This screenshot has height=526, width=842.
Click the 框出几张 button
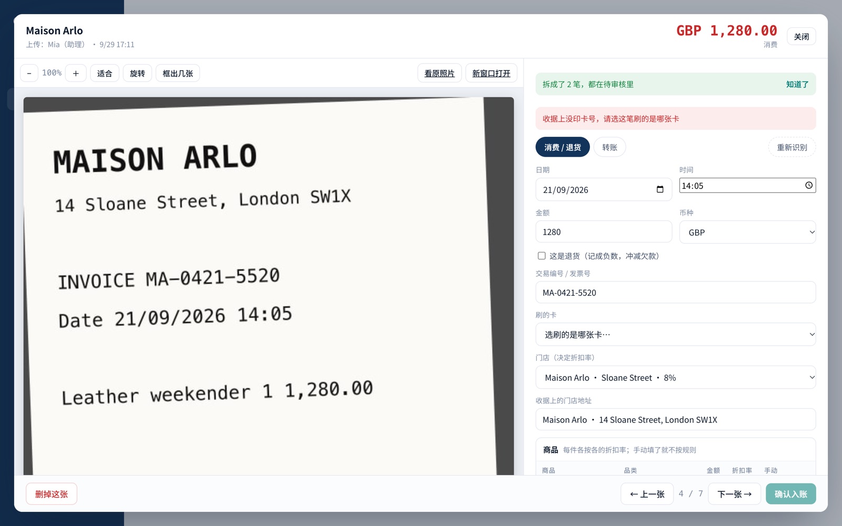178,73
